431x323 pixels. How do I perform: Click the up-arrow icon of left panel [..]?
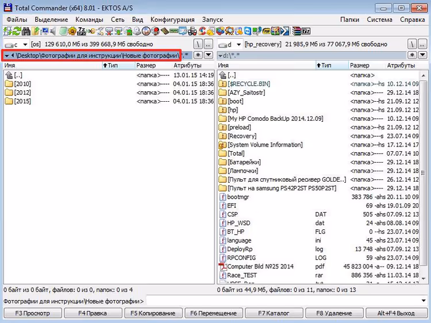coord(9,75)
